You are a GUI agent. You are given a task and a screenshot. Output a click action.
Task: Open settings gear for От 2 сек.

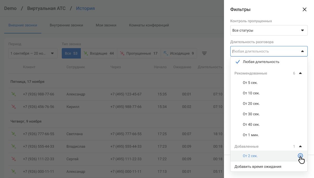(300, 156)
